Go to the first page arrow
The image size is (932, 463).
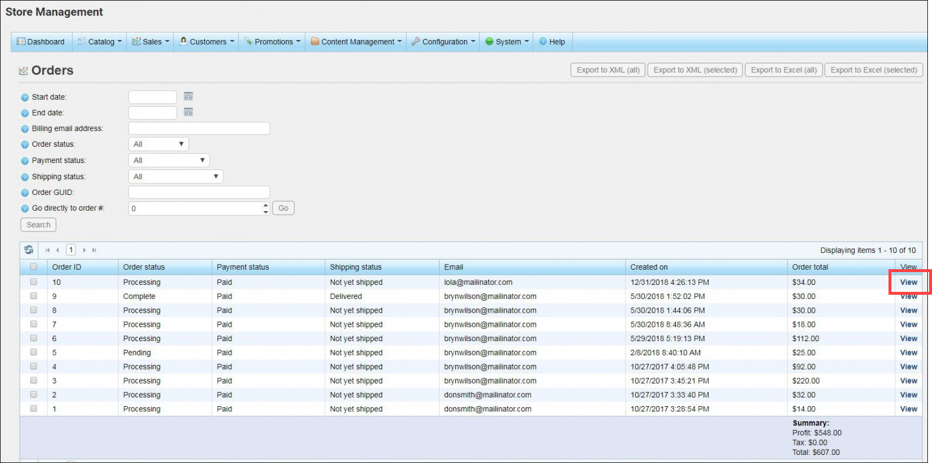tap(48, 250)
